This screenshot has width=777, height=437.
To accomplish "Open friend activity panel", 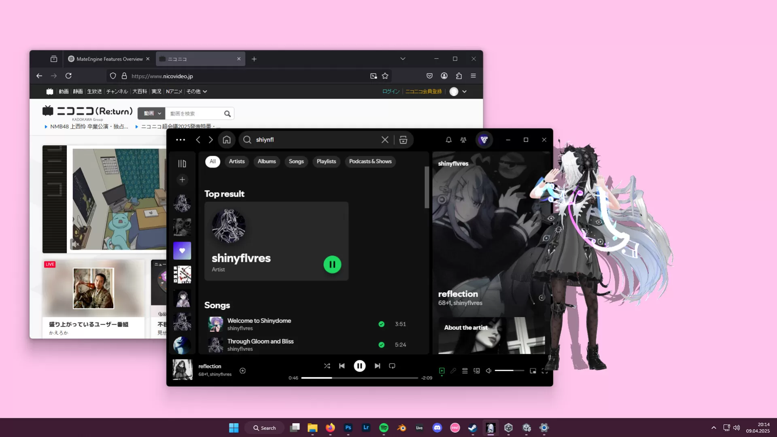I will (x=463, y=140).
